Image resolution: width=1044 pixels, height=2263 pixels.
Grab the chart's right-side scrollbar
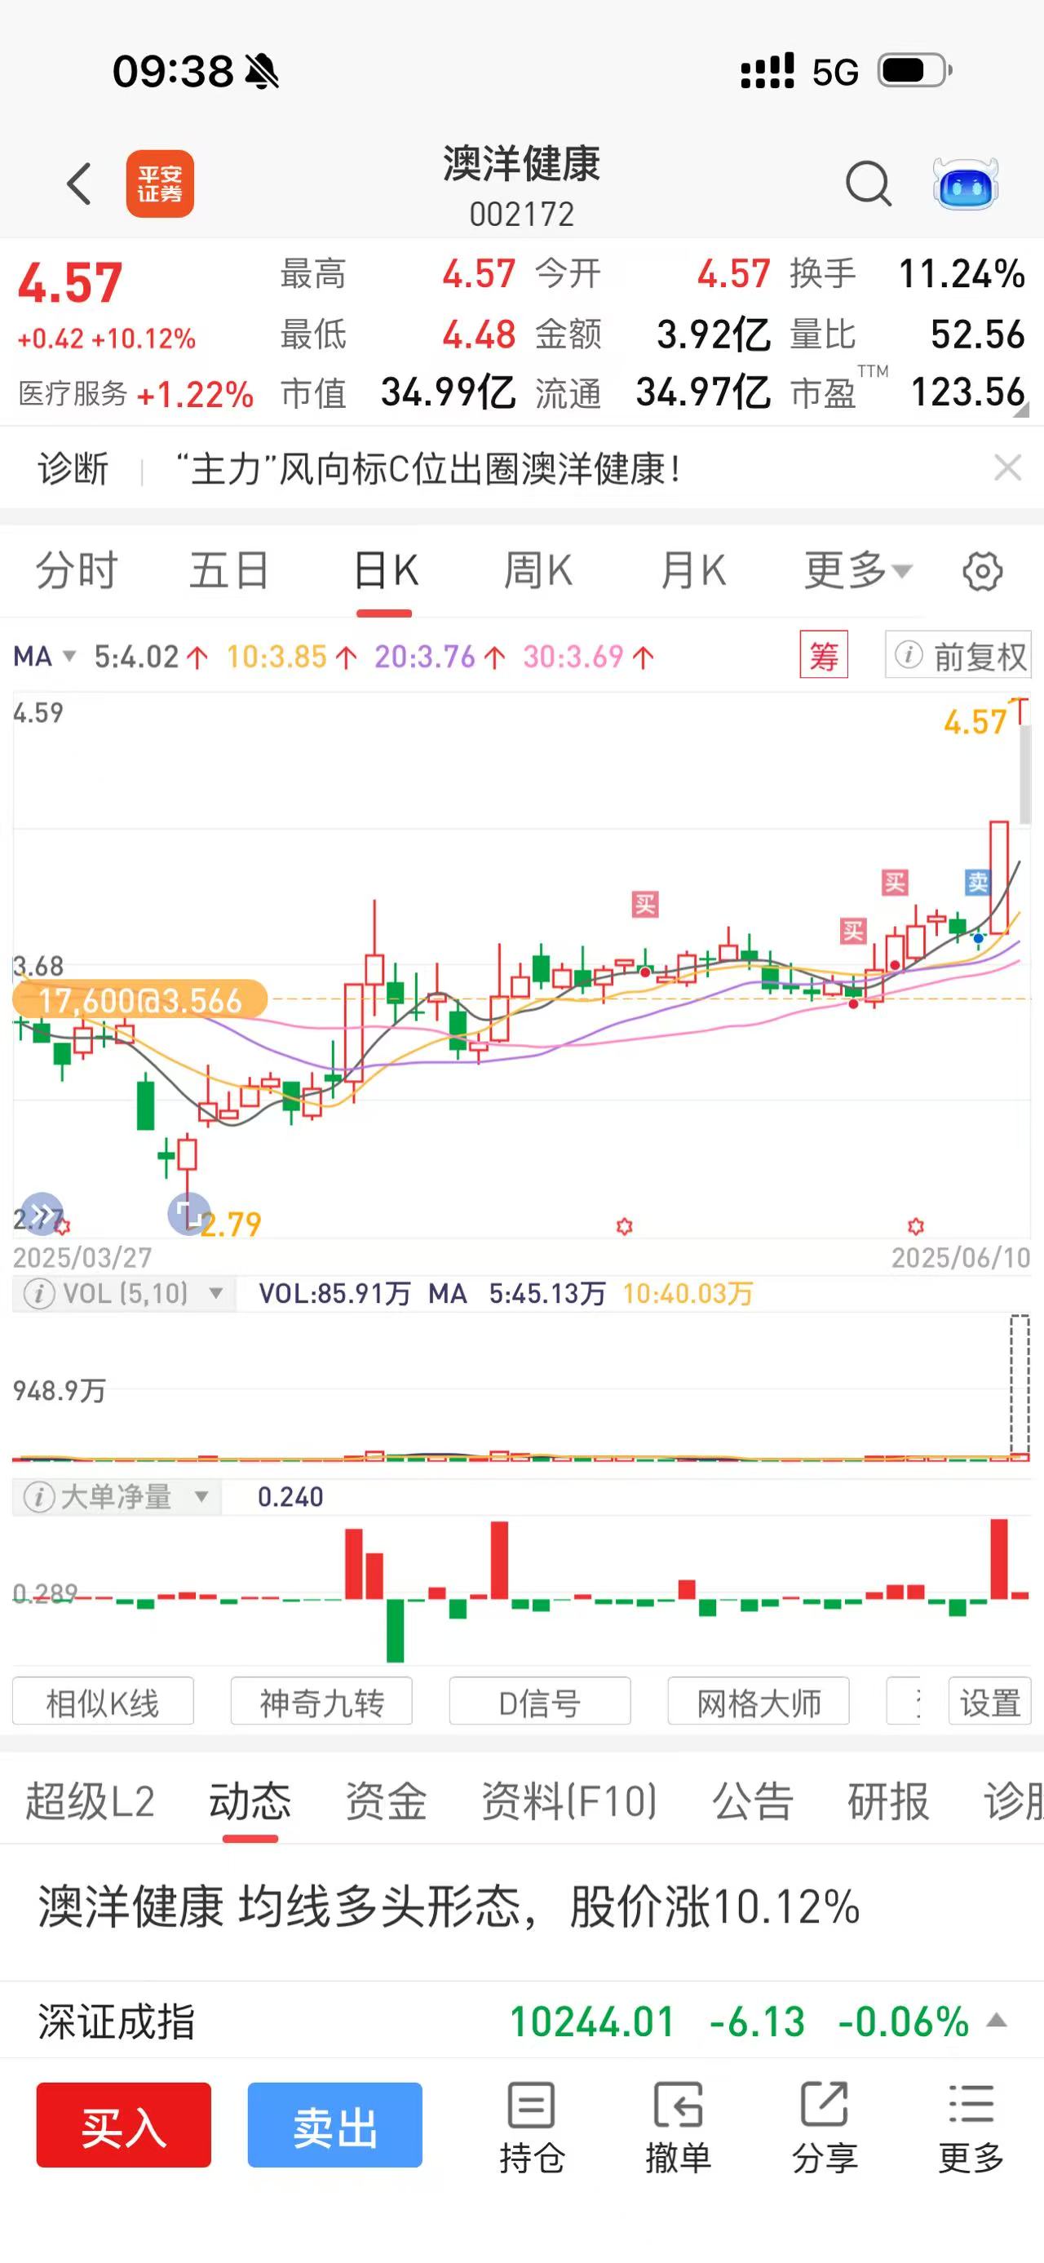coord(1024,773)
